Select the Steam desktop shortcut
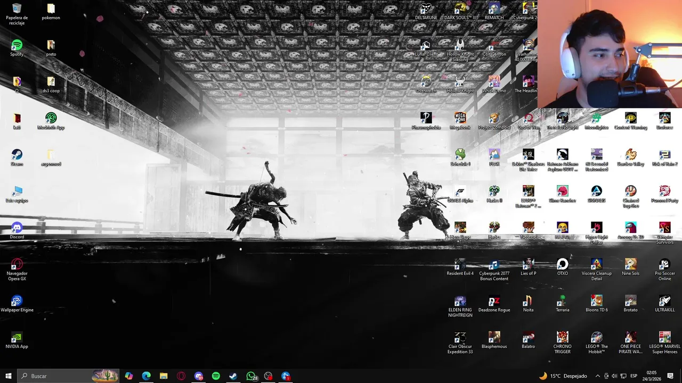Screen dimensions: 682x383 (x=17, y=158)
